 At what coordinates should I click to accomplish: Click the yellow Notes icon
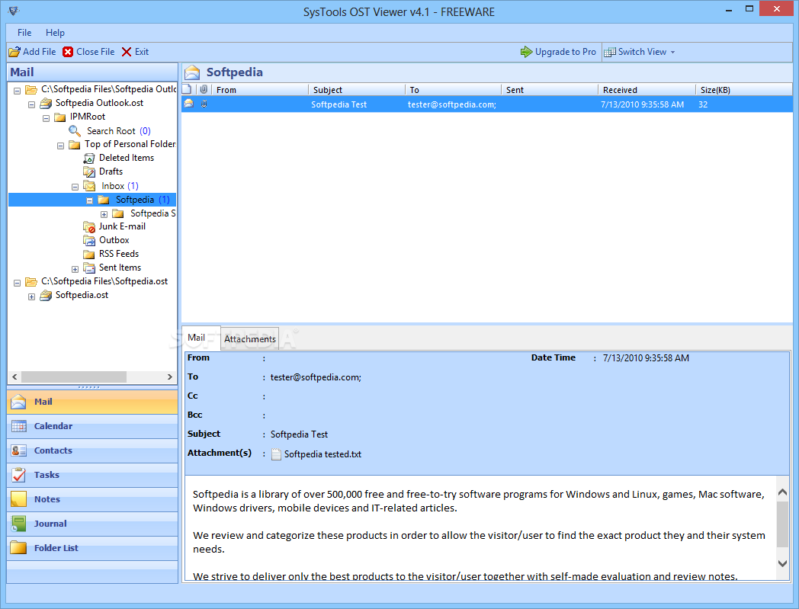pos(19,499)
